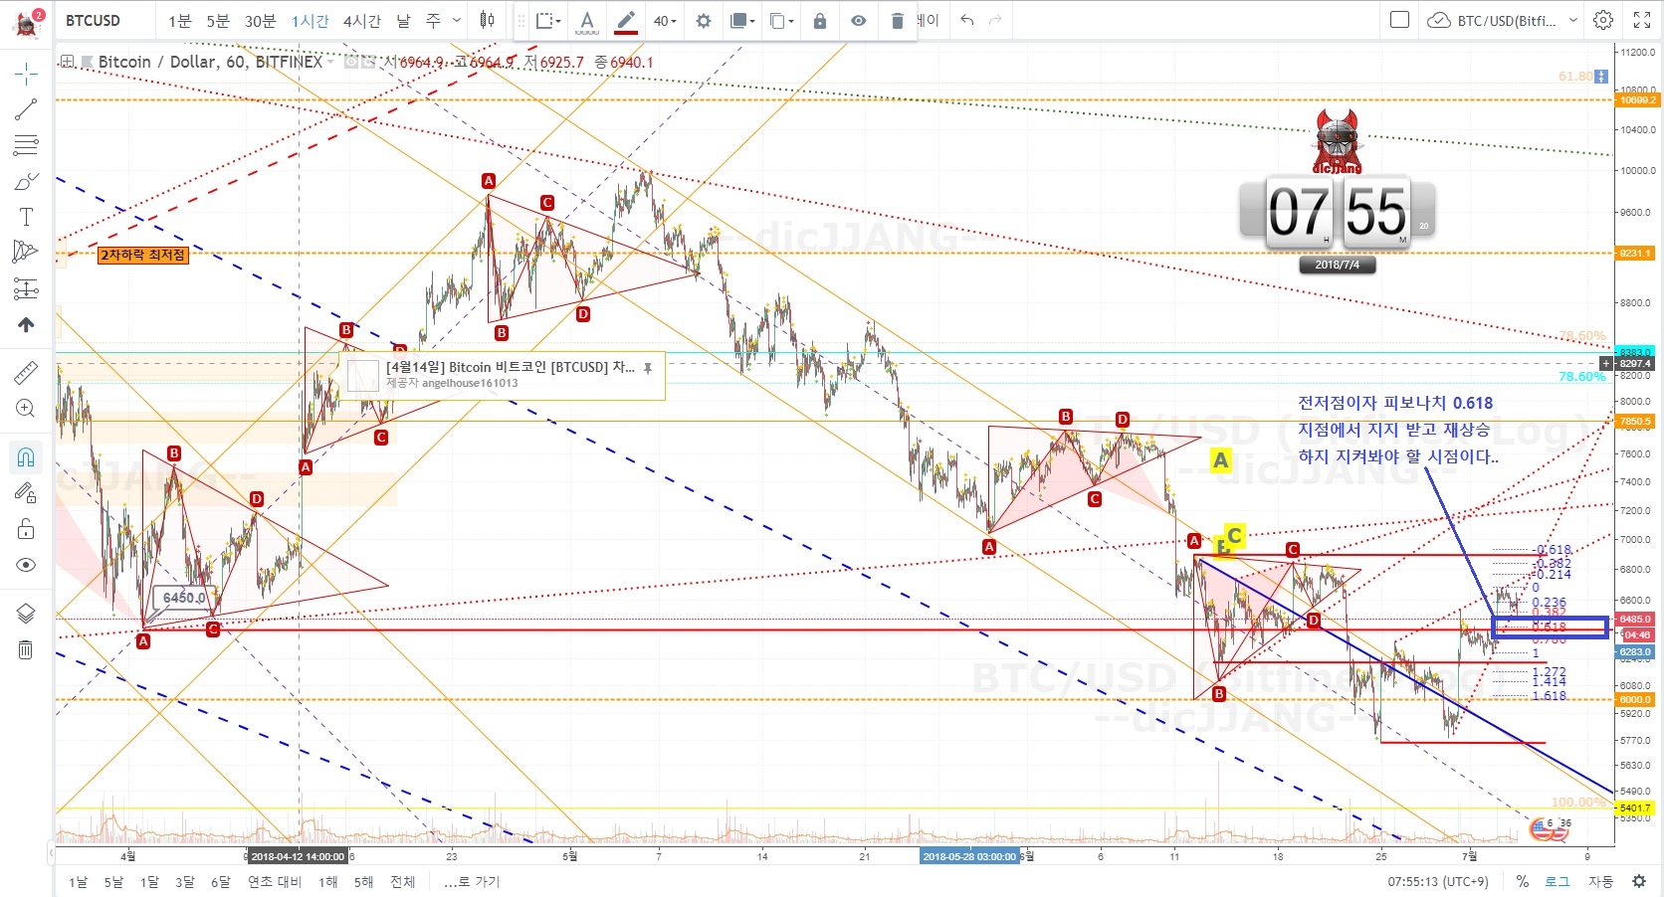The height and width of the screenshot is (897, 1664).
Task: Open the pattern drawing tool in sidebar
Action: [x=26, y=253]
